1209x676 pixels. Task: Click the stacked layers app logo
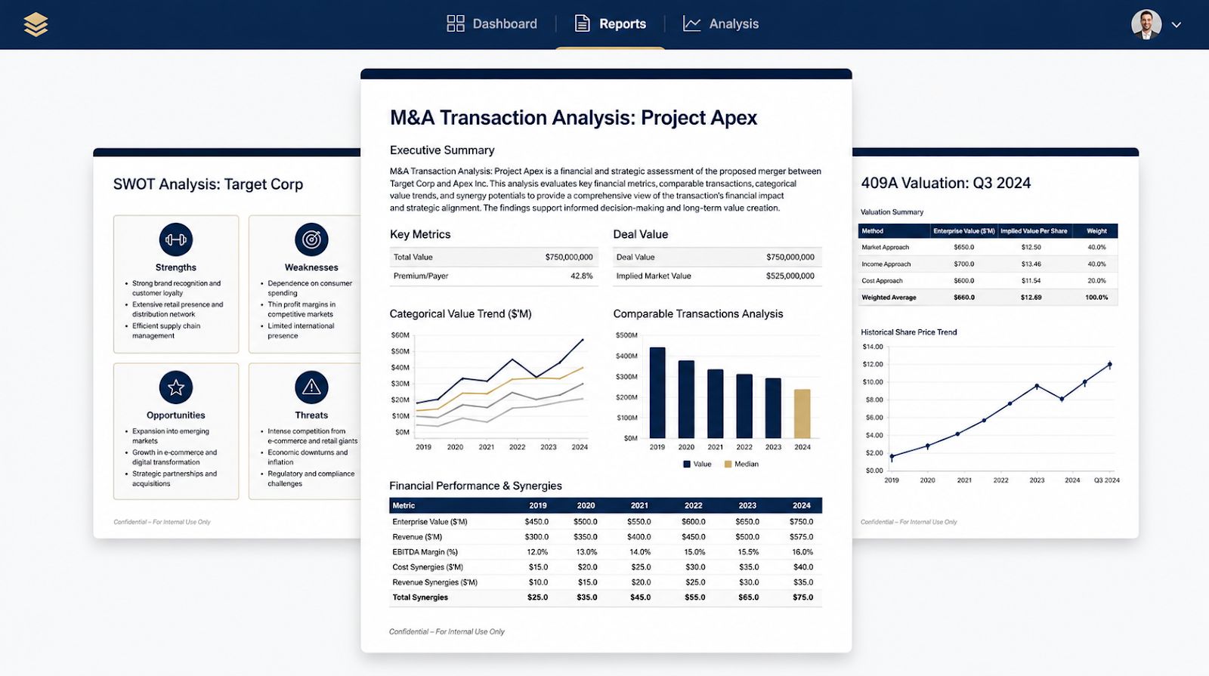click(36, 24)
